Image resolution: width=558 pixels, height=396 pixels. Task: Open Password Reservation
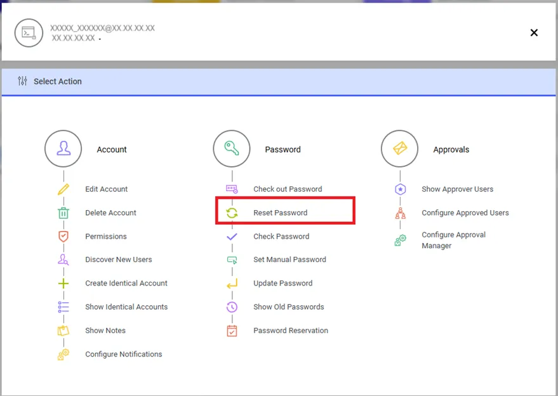coord(291,331)
